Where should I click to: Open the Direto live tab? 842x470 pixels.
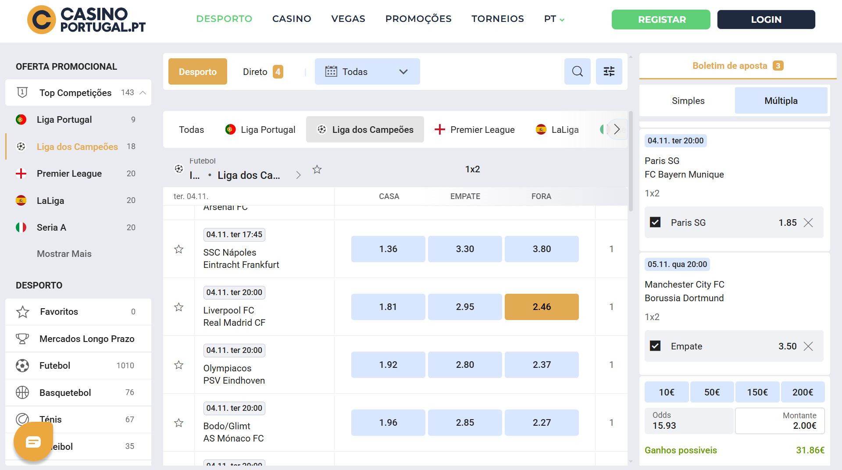tap(263, 71)
